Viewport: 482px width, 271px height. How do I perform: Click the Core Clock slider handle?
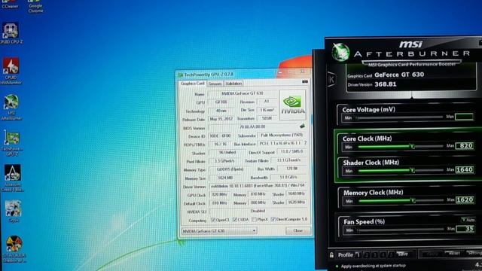413,147
